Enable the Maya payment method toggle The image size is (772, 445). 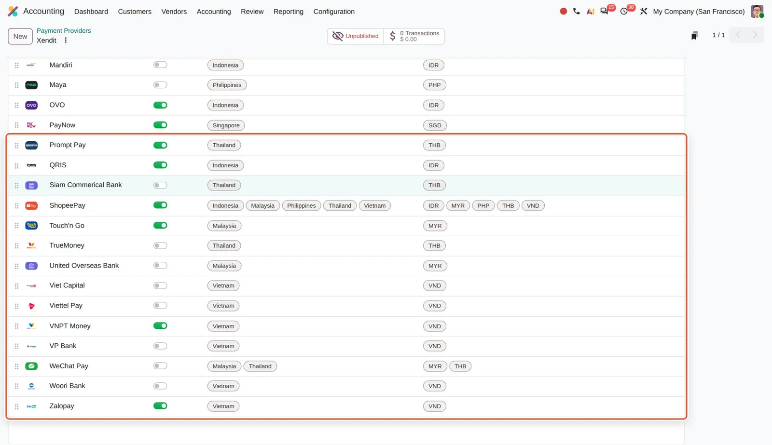160,85
